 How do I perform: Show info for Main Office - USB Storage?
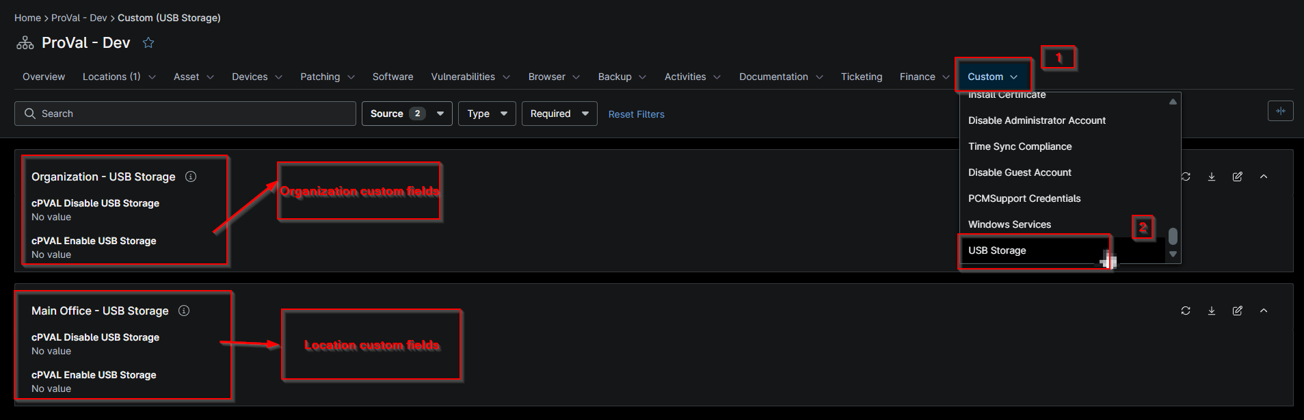pos(184,311)
